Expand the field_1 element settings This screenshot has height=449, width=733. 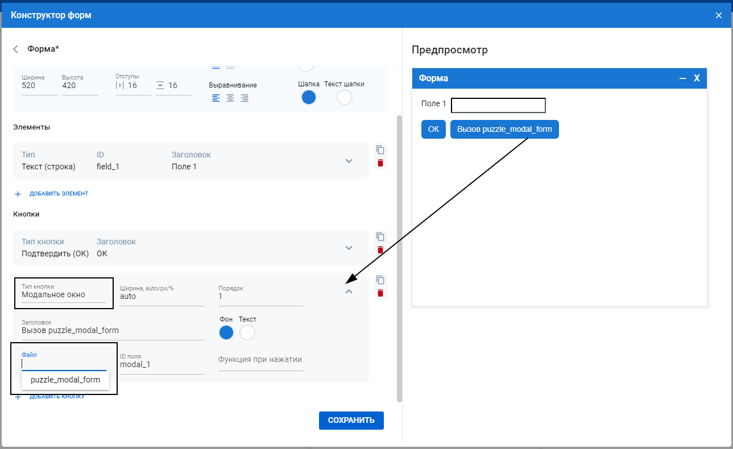coord(349,161)
